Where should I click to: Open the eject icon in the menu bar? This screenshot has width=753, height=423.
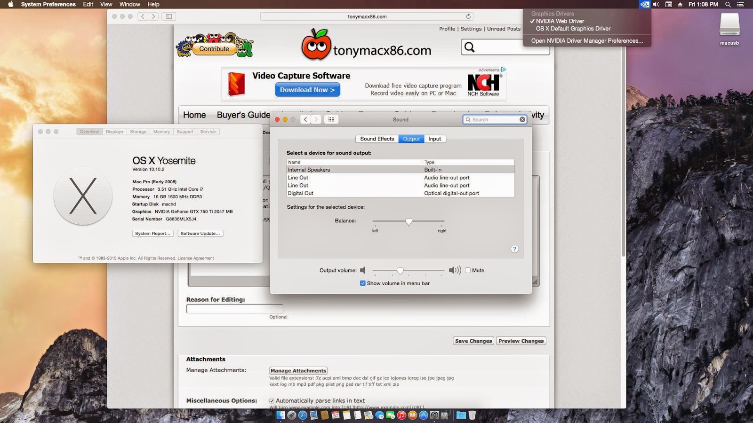tap(680, 4)
